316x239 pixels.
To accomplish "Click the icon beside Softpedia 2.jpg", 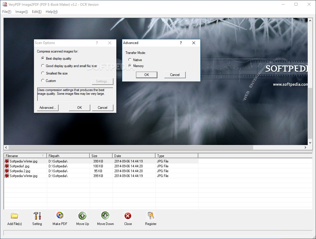I will (7, 171).
